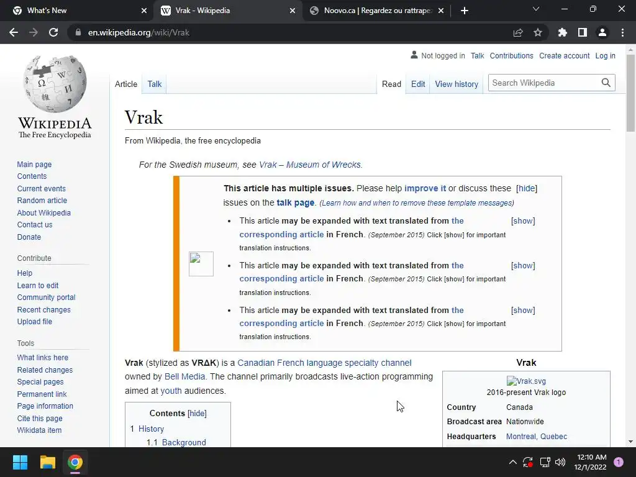
Task: Click the scrollbar down arrow
Action: pos(630,442)
